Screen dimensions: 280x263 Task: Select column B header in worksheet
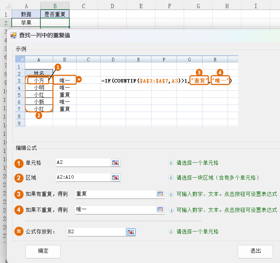point(55,5)
